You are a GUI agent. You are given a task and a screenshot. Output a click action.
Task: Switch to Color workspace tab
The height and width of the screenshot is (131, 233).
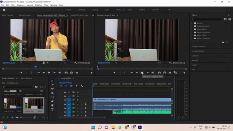[x=107, y=10]
